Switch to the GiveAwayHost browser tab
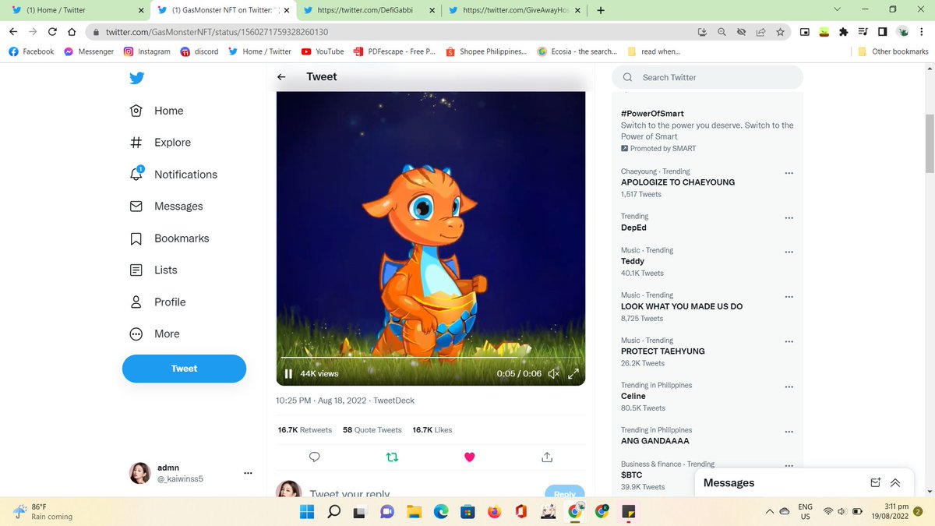The image size is (935, 526). 515,10
